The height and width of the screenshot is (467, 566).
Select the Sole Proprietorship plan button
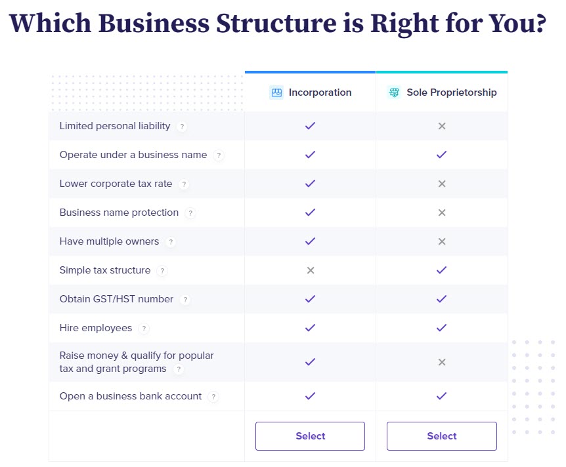pyautogui.click(x=441, y=436)
